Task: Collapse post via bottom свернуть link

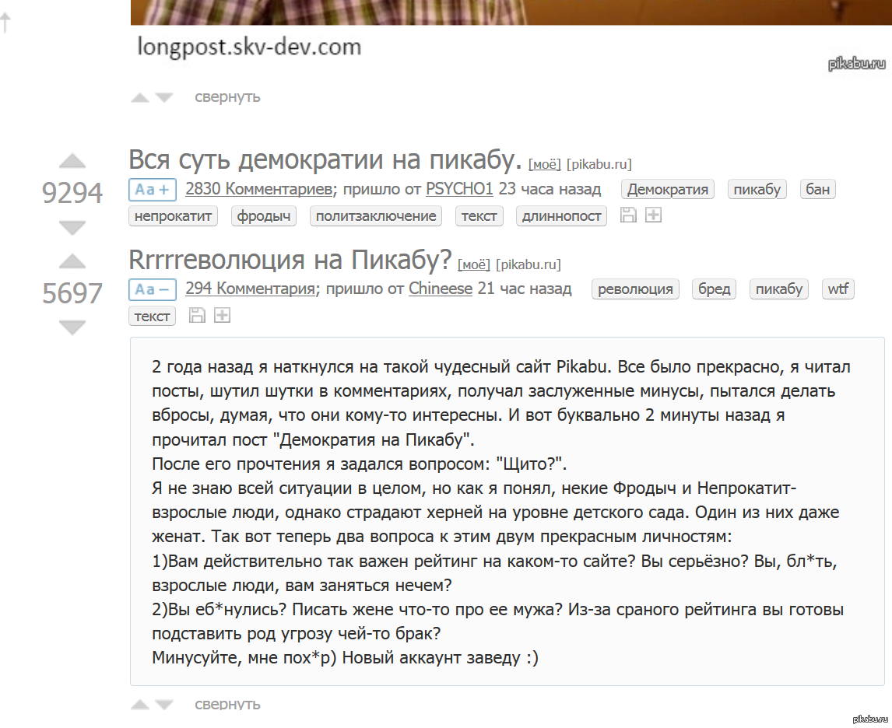Action: click(227, 704)
